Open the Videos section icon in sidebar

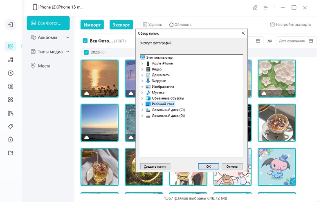(11, 73)
